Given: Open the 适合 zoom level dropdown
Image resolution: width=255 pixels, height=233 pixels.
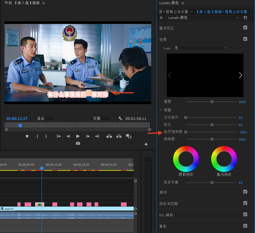Looking at the screenshot, I should 47,118.
